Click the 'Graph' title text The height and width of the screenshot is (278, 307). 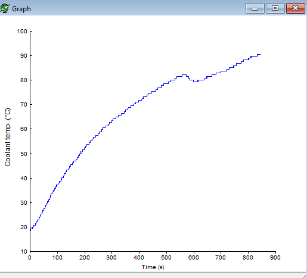(x=21, y=9)
